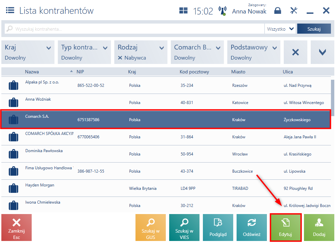Click NIP 6770065406 cell

[x=88, y=137]
